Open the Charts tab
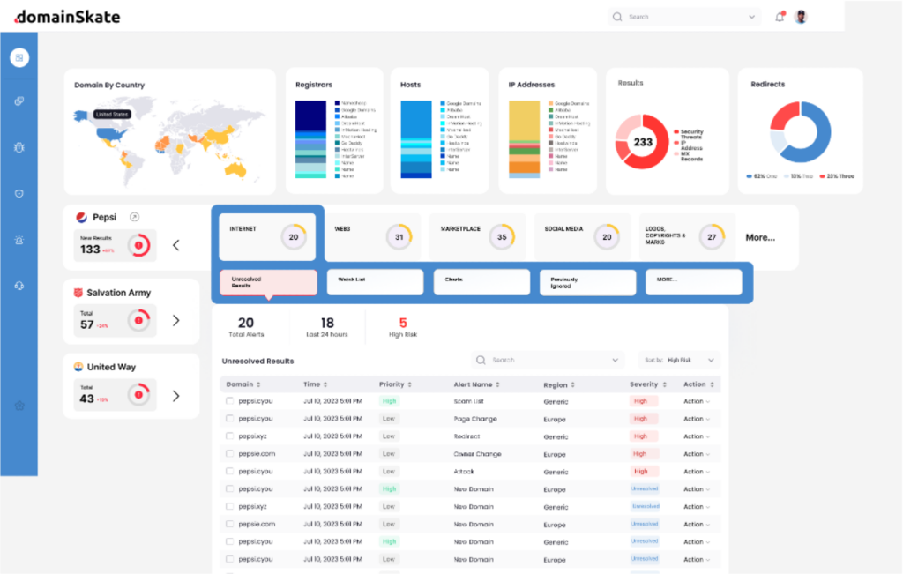This screenshot has width=903, height=574. coord(481,282)
